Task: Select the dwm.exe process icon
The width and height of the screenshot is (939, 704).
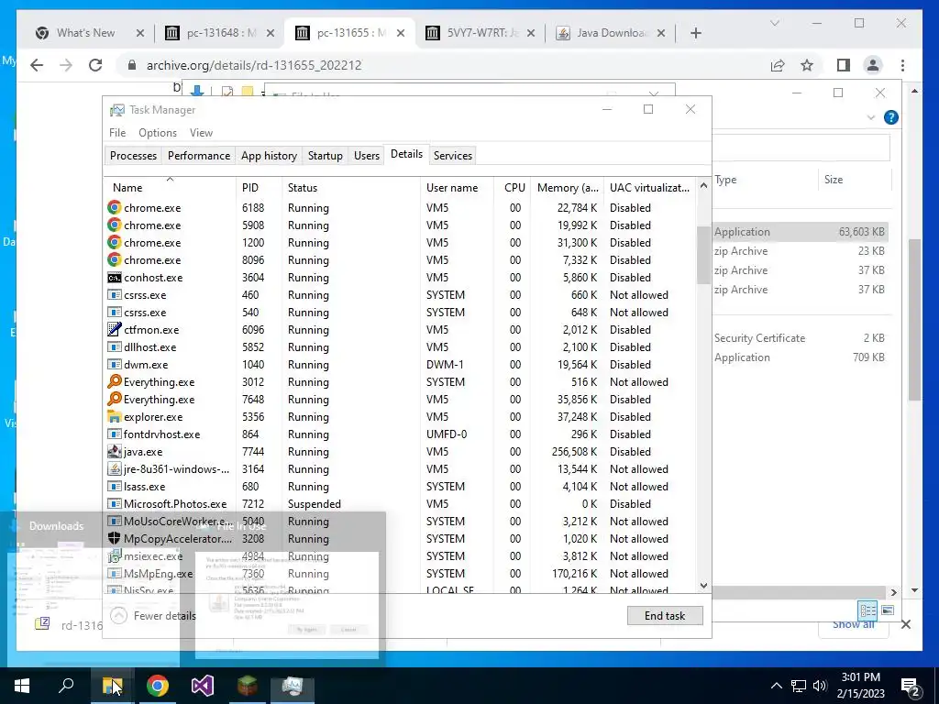Action: [115, 365]
